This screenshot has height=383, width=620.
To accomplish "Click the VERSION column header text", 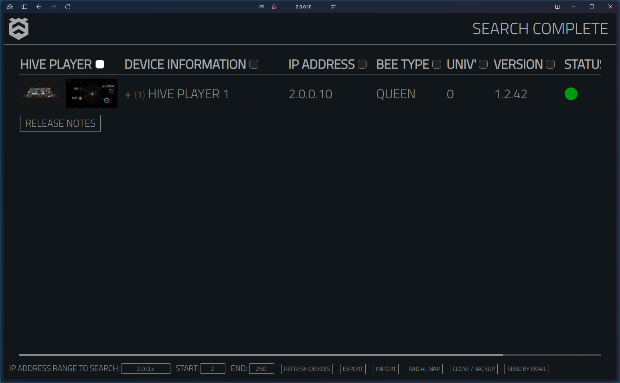I will [x=518, y=64].
